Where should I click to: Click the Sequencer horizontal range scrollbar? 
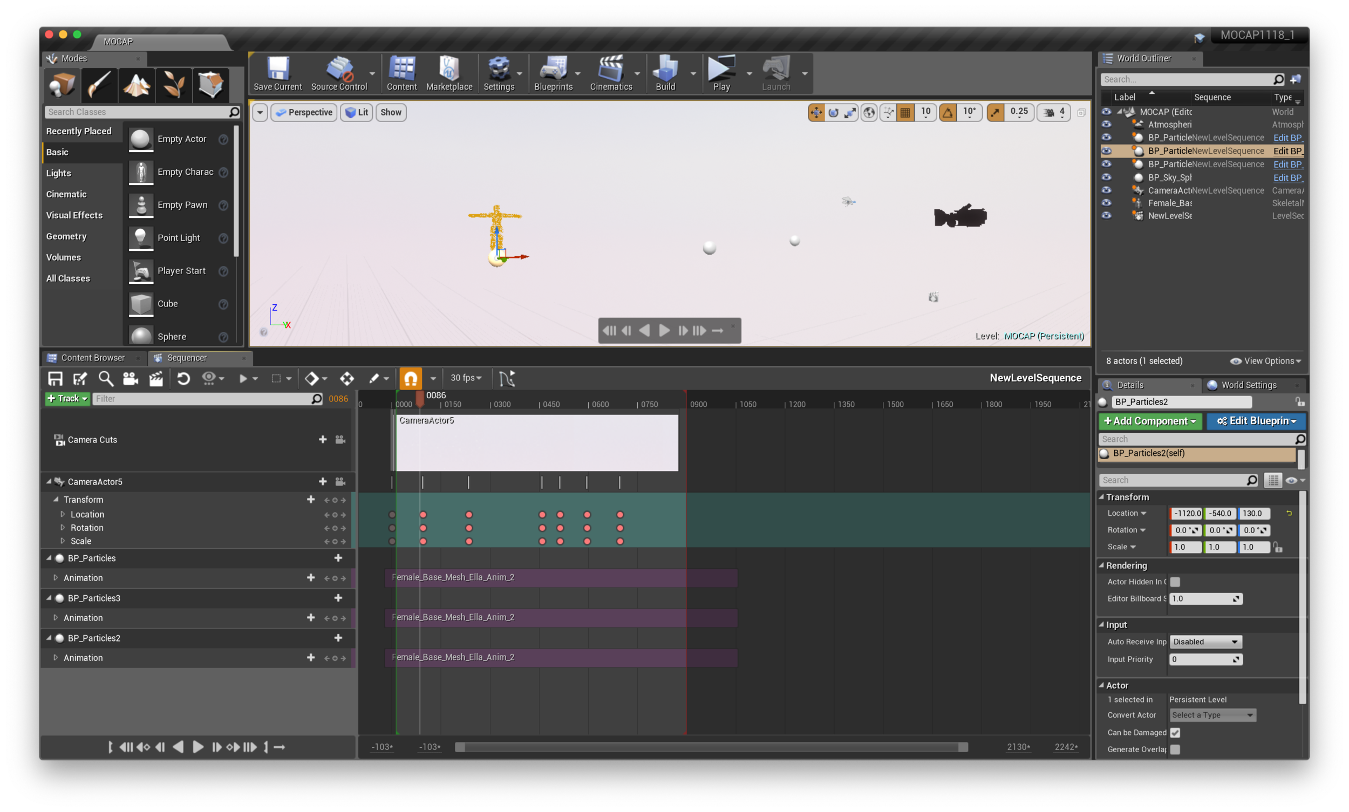pos(711,747)
